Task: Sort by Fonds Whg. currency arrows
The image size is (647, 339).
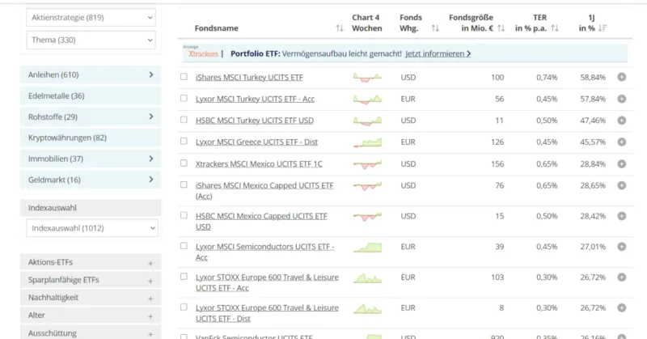Action: pos(435,28)
